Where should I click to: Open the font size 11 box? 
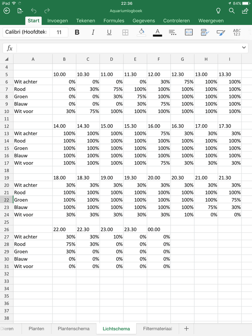(59, 32)
